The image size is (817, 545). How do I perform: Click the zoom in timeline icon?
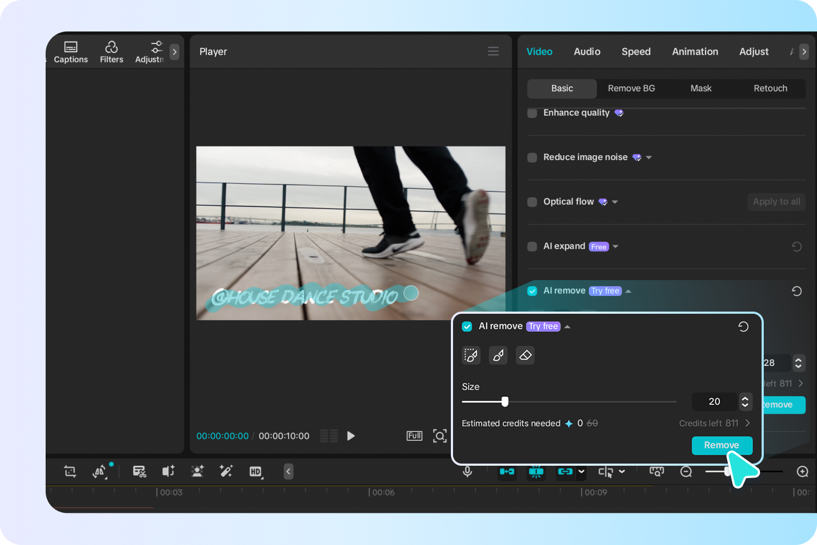(x=802, y=472)
